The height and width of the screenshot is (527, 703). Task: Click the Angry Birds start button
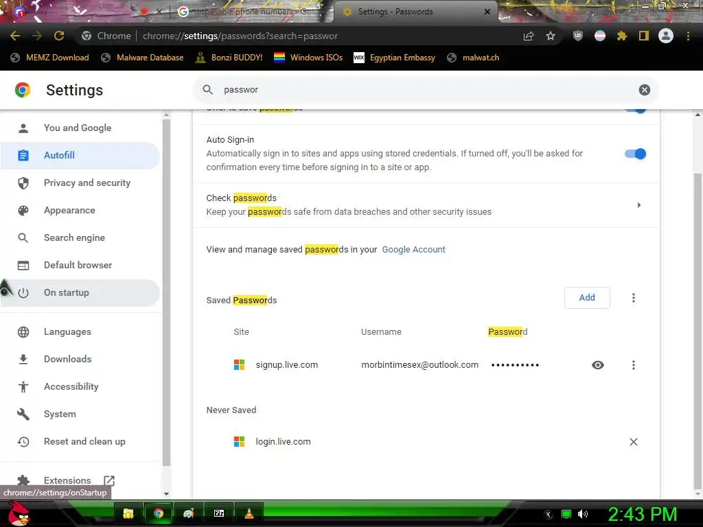pos(19,513)
